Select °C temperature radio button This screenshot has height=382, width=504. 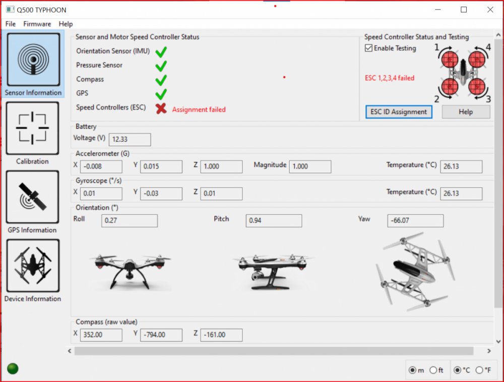[458, 370]
